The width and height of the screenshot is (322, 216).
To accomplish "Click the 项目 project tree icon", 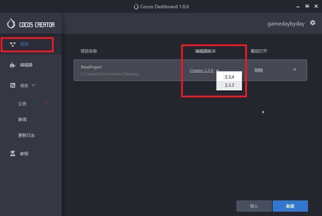I will coord(13,44).
